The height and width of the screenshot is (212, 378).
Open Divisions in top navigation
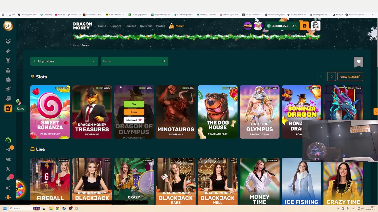146,26
